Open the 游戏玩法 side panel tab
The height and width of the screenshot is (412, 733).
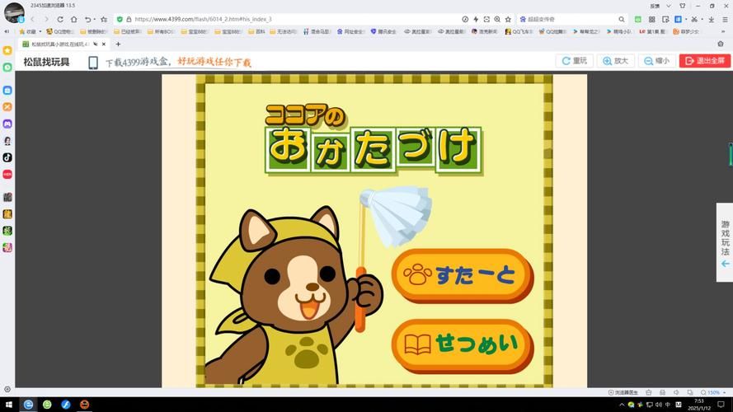[725, 242]
